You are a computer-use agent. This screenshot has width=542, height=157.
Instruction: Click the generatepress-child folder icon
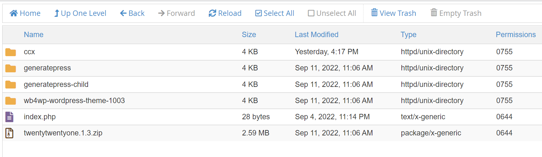[11, 85]
